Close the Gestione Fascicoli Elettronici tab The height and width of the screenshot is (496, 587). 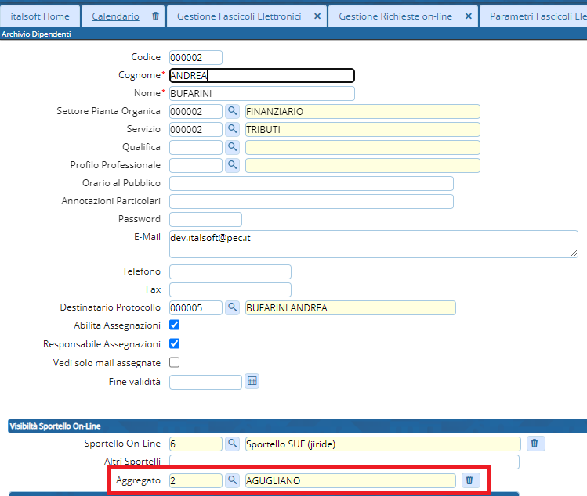tap(317, 16)
